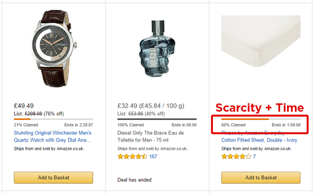314x194 pixels.
Task: Click the Diesel Only The Brave product title
Action: (151, 136)
